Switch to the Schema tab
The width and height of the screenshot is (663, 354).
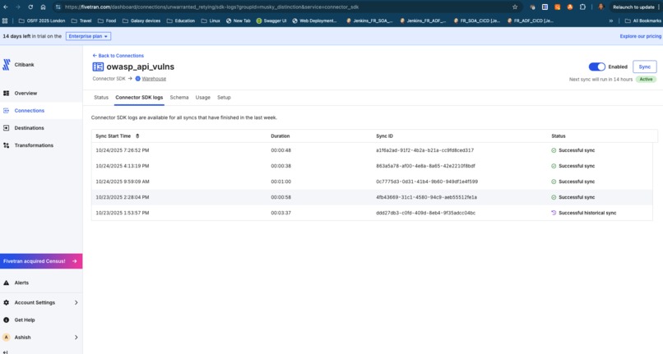click(x=179, y=98)
